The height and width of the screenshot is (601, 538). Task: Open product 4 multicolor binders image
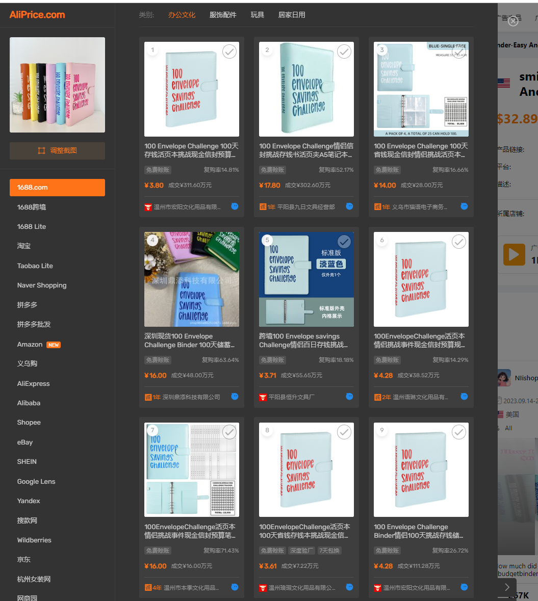[x=192, y=279]
